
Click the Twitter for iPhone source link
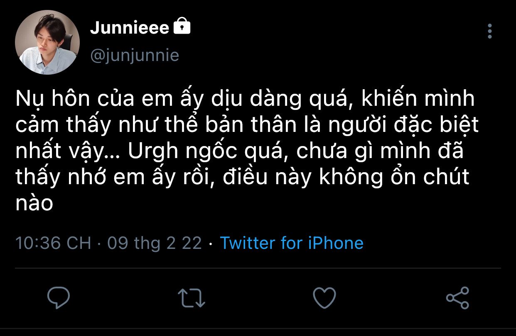click(x=291, y=243)
